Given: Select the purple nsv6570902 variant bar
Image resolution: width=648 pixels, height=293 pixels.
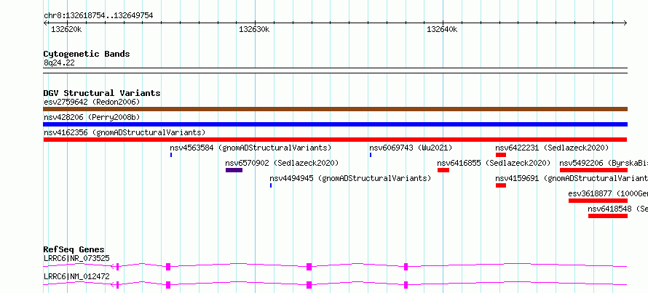Looking at the screenshot, I should (234, 170).
